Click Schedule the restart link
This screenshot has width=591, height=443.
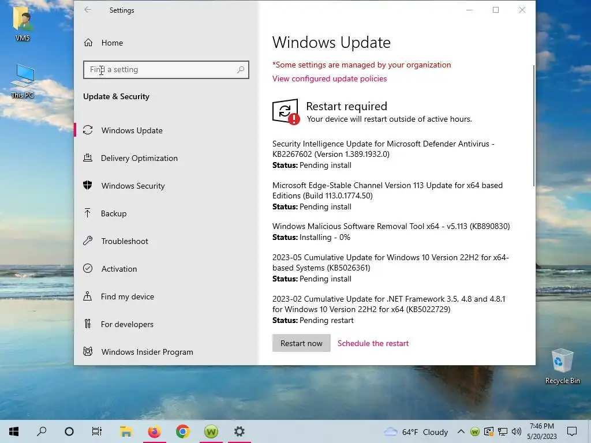point(373,343)
